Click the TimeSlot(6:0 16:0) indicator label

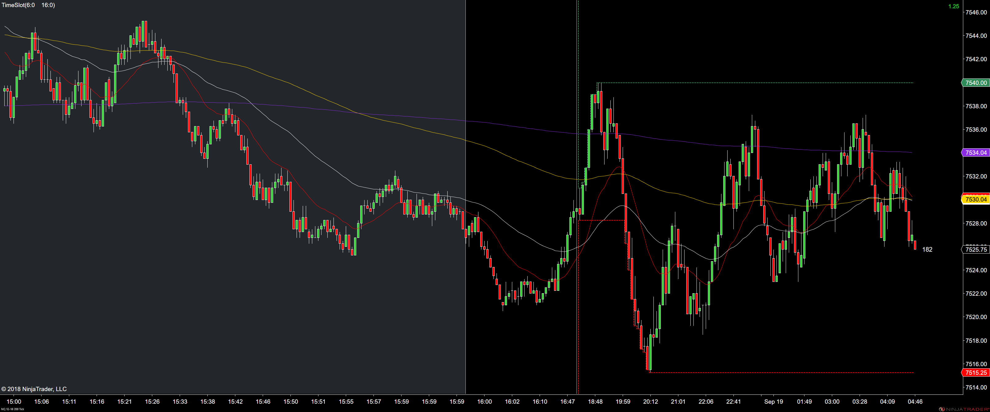point(28,5)
